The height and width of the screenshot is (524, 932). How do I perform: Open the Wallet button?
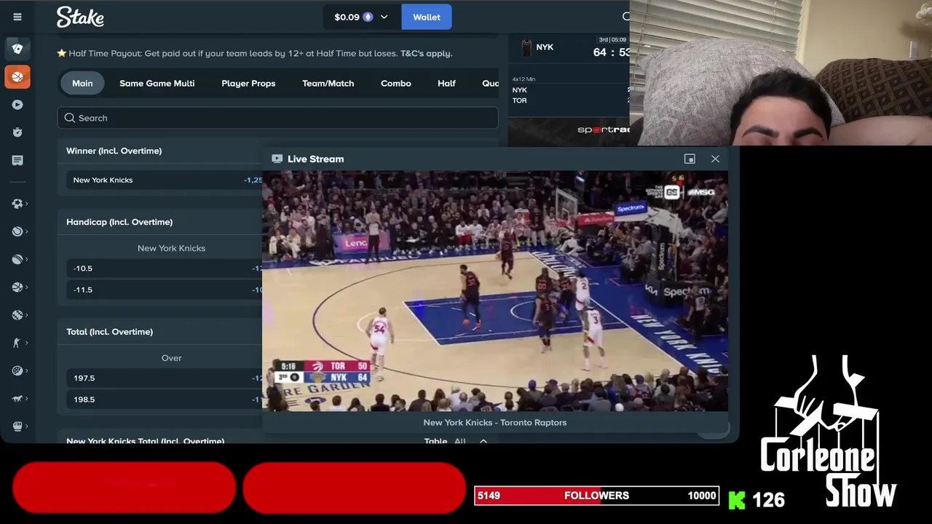[427, 17]
